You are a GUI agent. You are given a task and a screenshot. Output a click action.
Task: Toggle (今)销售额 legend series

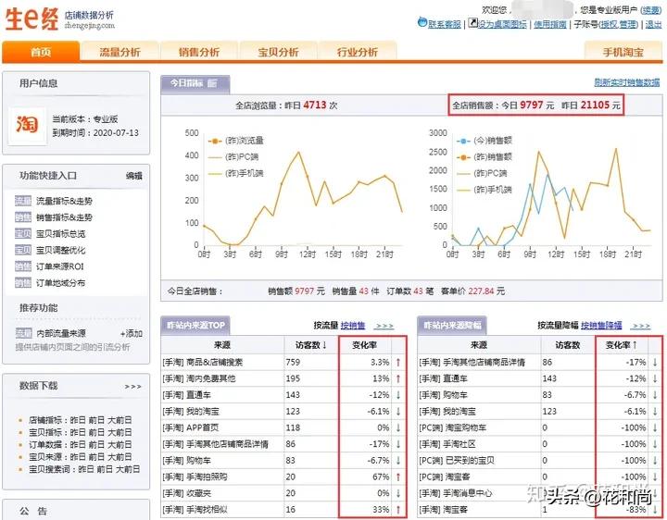tap(485, 141)
